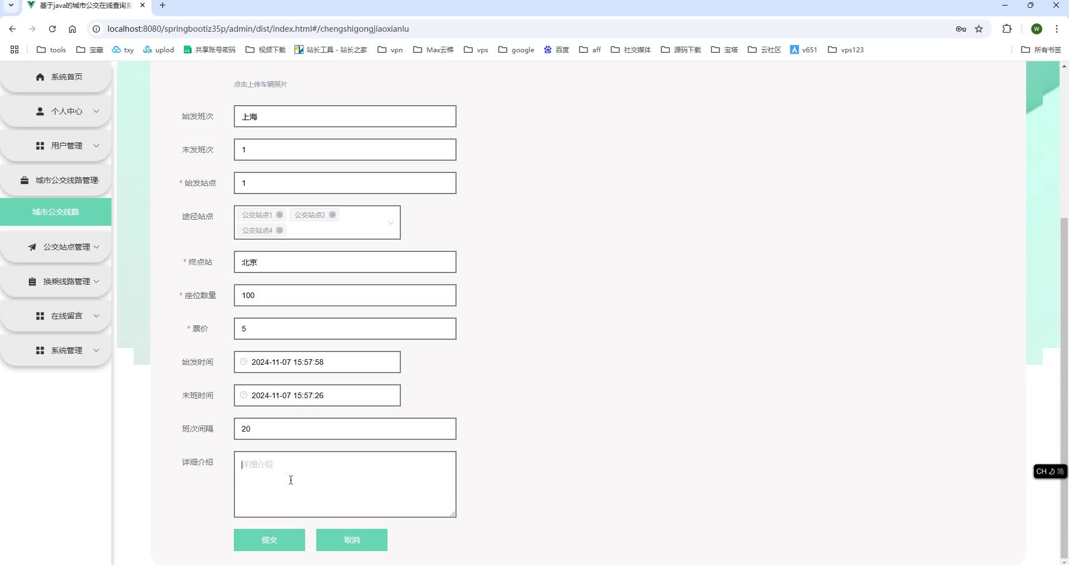Click the clock icon in 始发时间 field

(243, 361)
